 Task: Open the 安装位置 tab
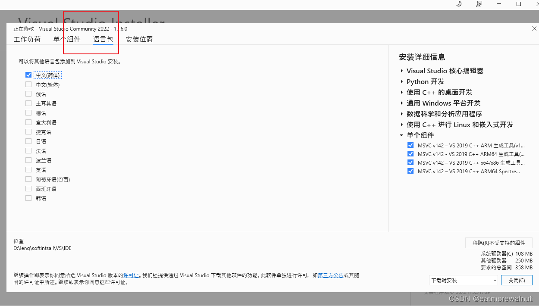pos(139,39)
